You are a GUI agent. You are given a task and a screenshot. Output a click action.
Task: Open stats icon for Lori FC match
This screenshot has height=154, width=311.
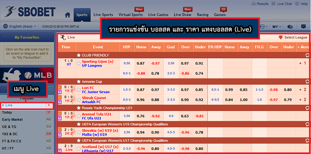point(60,92)
